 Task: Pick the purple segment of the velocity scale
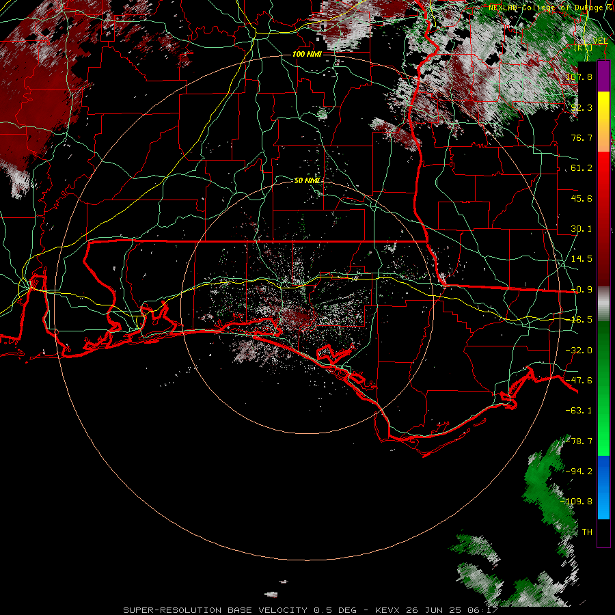tap(603, 76)
